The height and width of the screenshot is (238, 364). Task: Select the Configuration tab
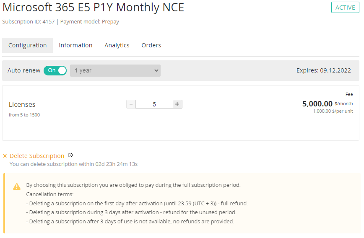tap(27, 45)
